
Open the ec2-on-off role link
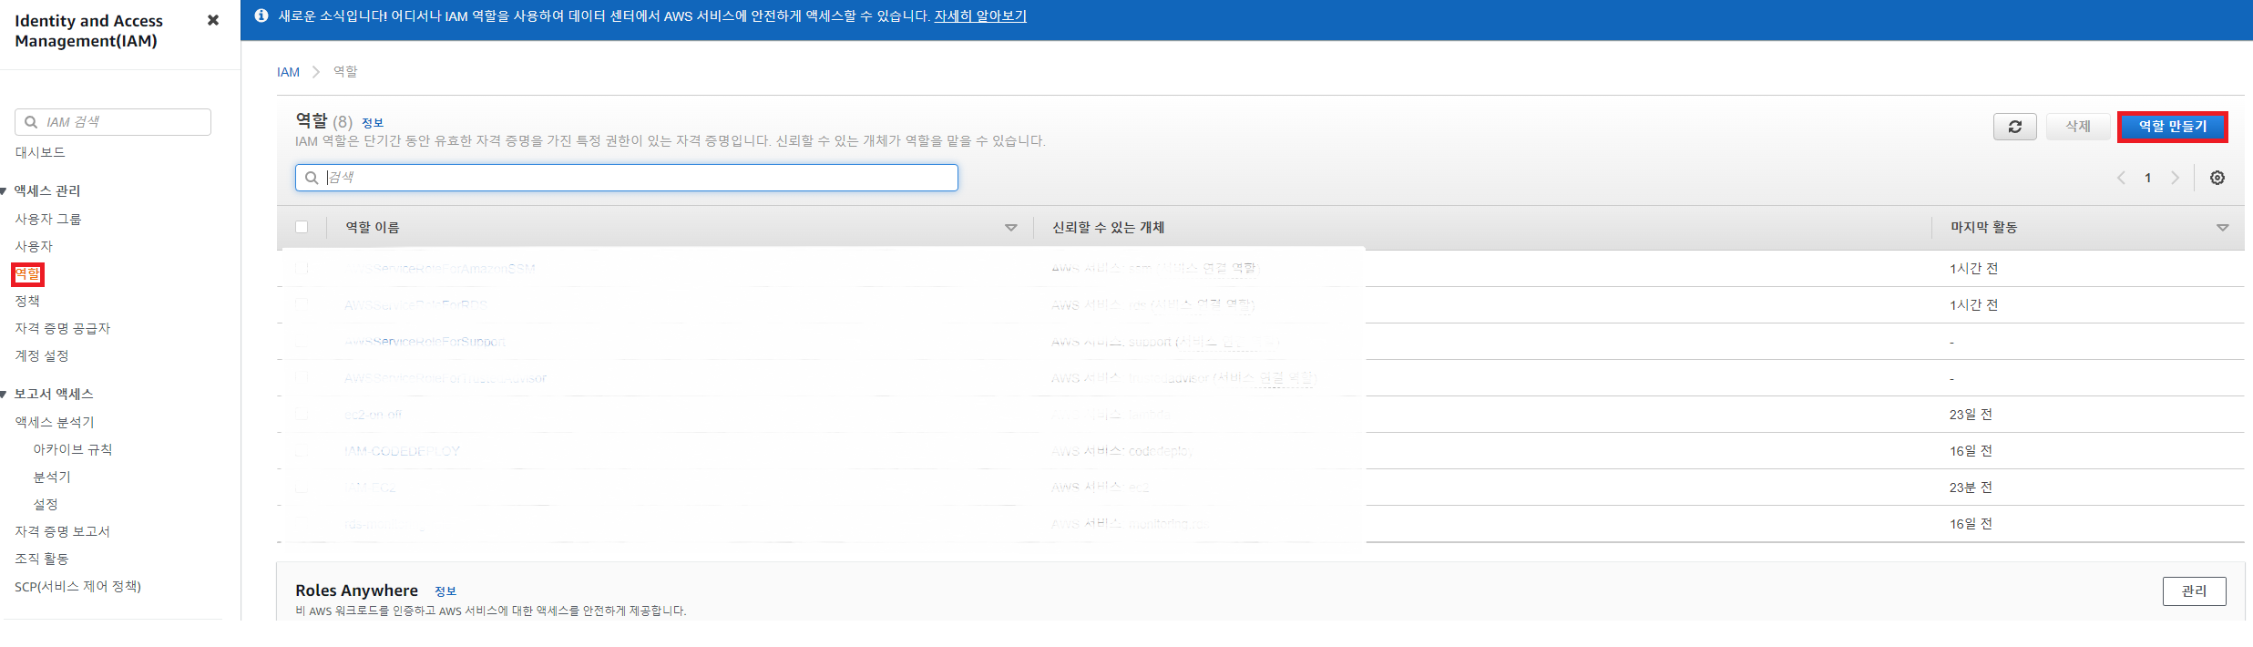tap(373, 415)
